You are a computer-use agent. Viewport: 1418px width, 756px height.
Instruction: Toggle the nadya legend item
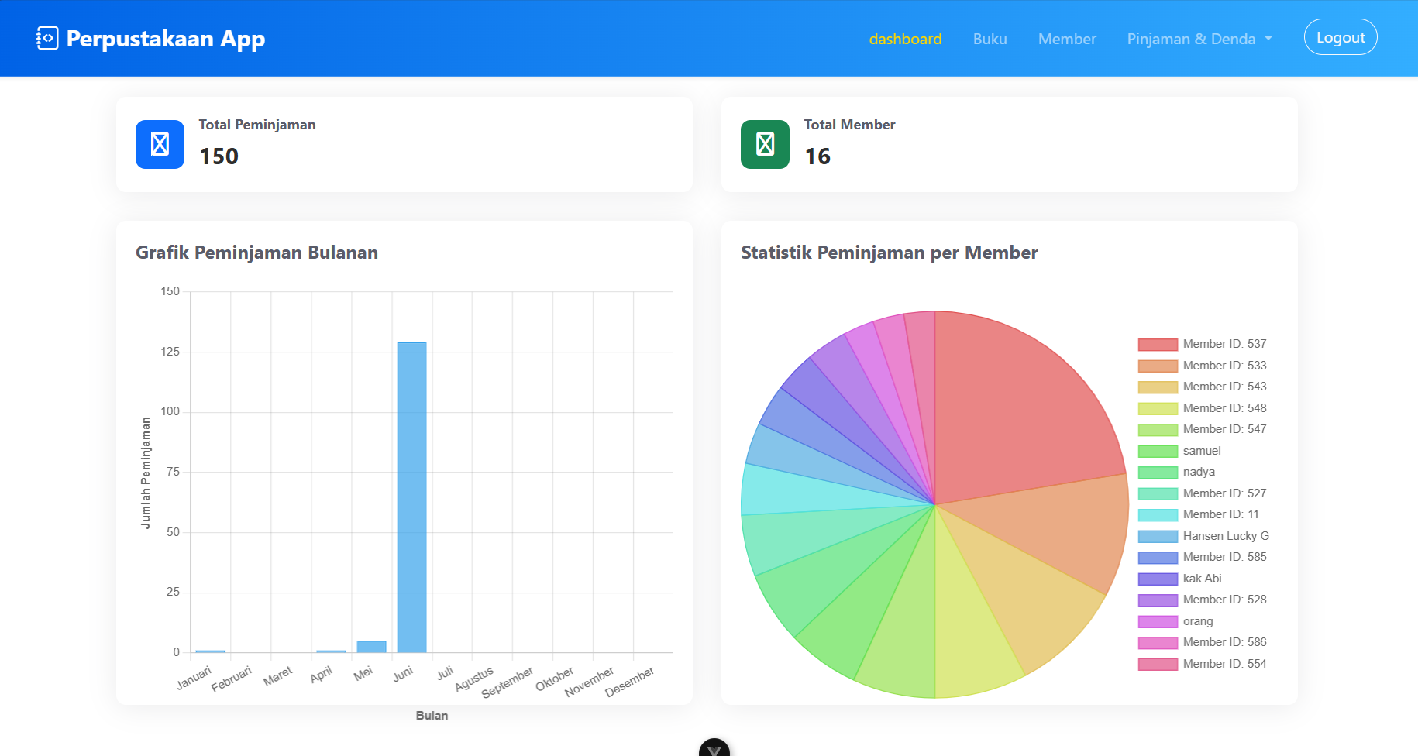(x=1198, y=472)
